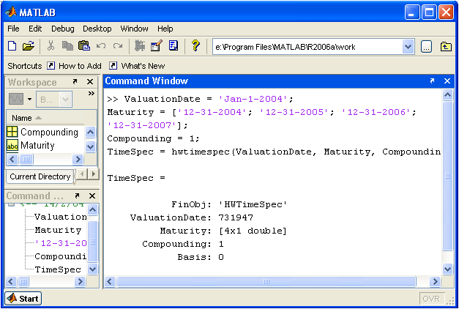Click the ValuationDate value 731947
Viewport: 459px width, 309px height.
236,217
